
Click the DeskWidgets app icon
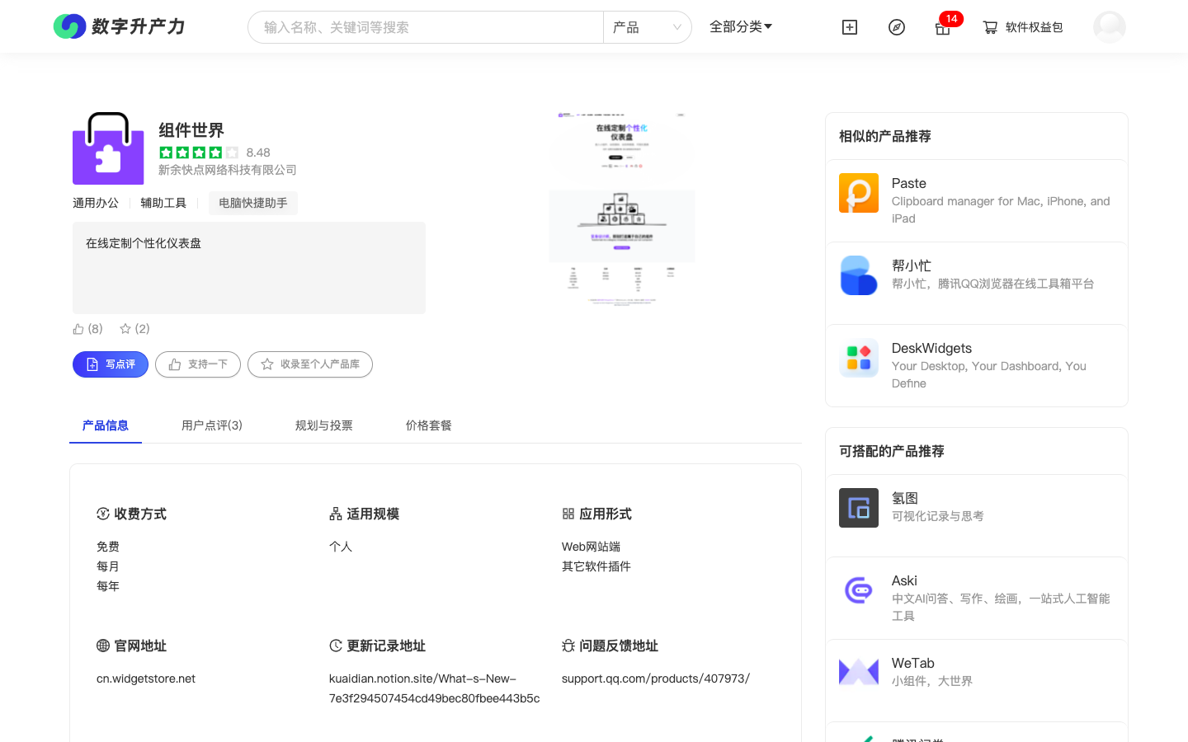tap(859, 358)
